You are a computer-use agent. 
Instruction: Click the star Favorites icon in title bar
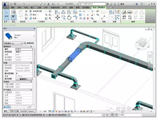(x=115, y=4)
